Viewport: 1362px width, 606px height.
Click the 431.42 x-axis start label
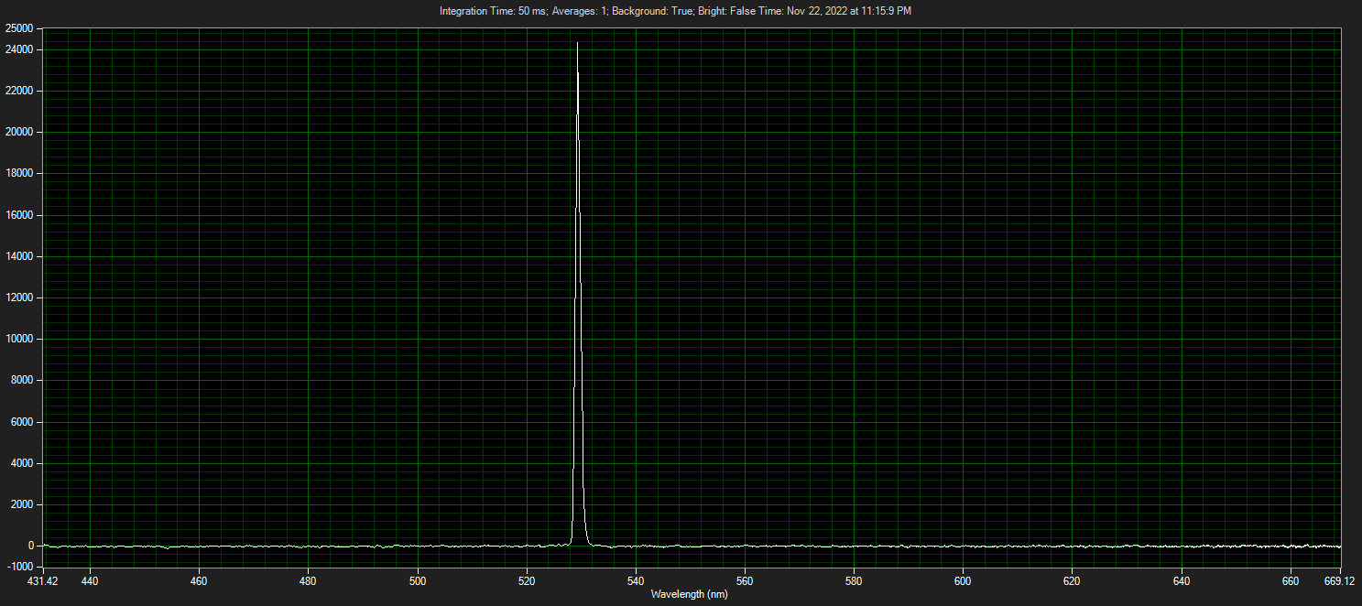43,580
